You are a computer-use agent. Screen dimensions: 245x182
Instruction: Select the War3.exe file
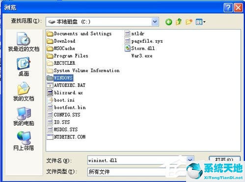click(x=142, y=56)
